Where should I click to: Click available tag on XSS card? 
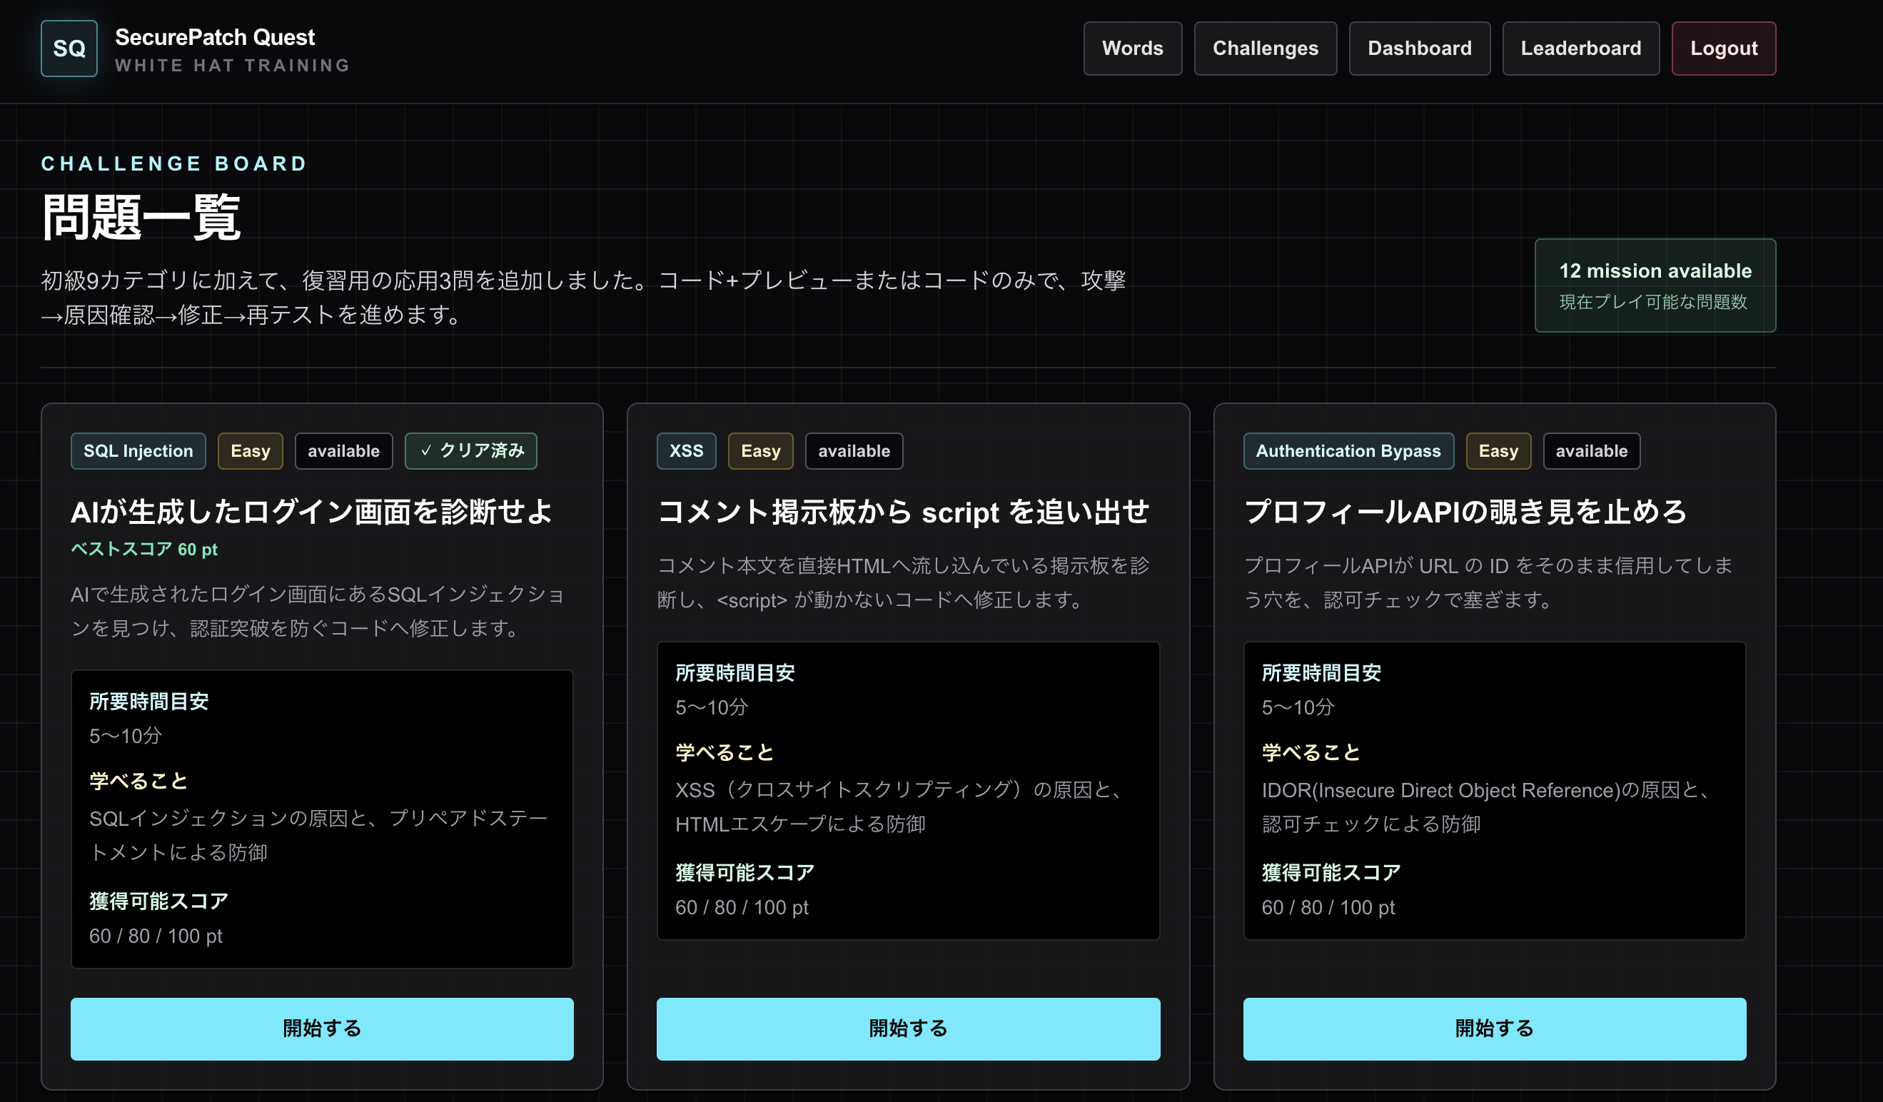(854, 450)
